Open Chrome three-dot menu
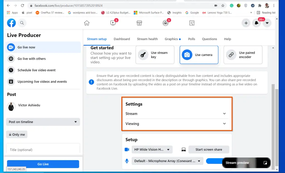 [x=274, y=6]
